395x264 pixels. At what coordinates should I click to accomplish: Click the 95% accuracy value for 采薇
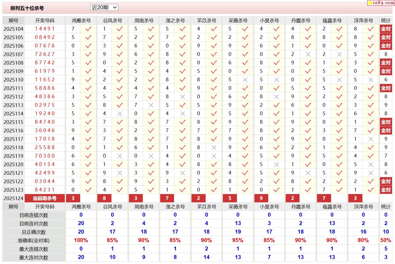point(238,240)
